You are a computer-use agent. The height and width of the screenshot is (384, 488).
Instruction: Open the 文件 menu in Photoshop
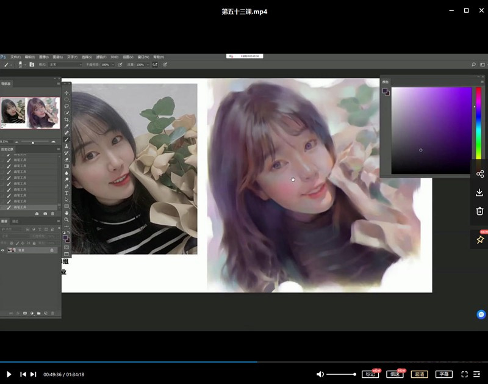click(x=15, y=57)
